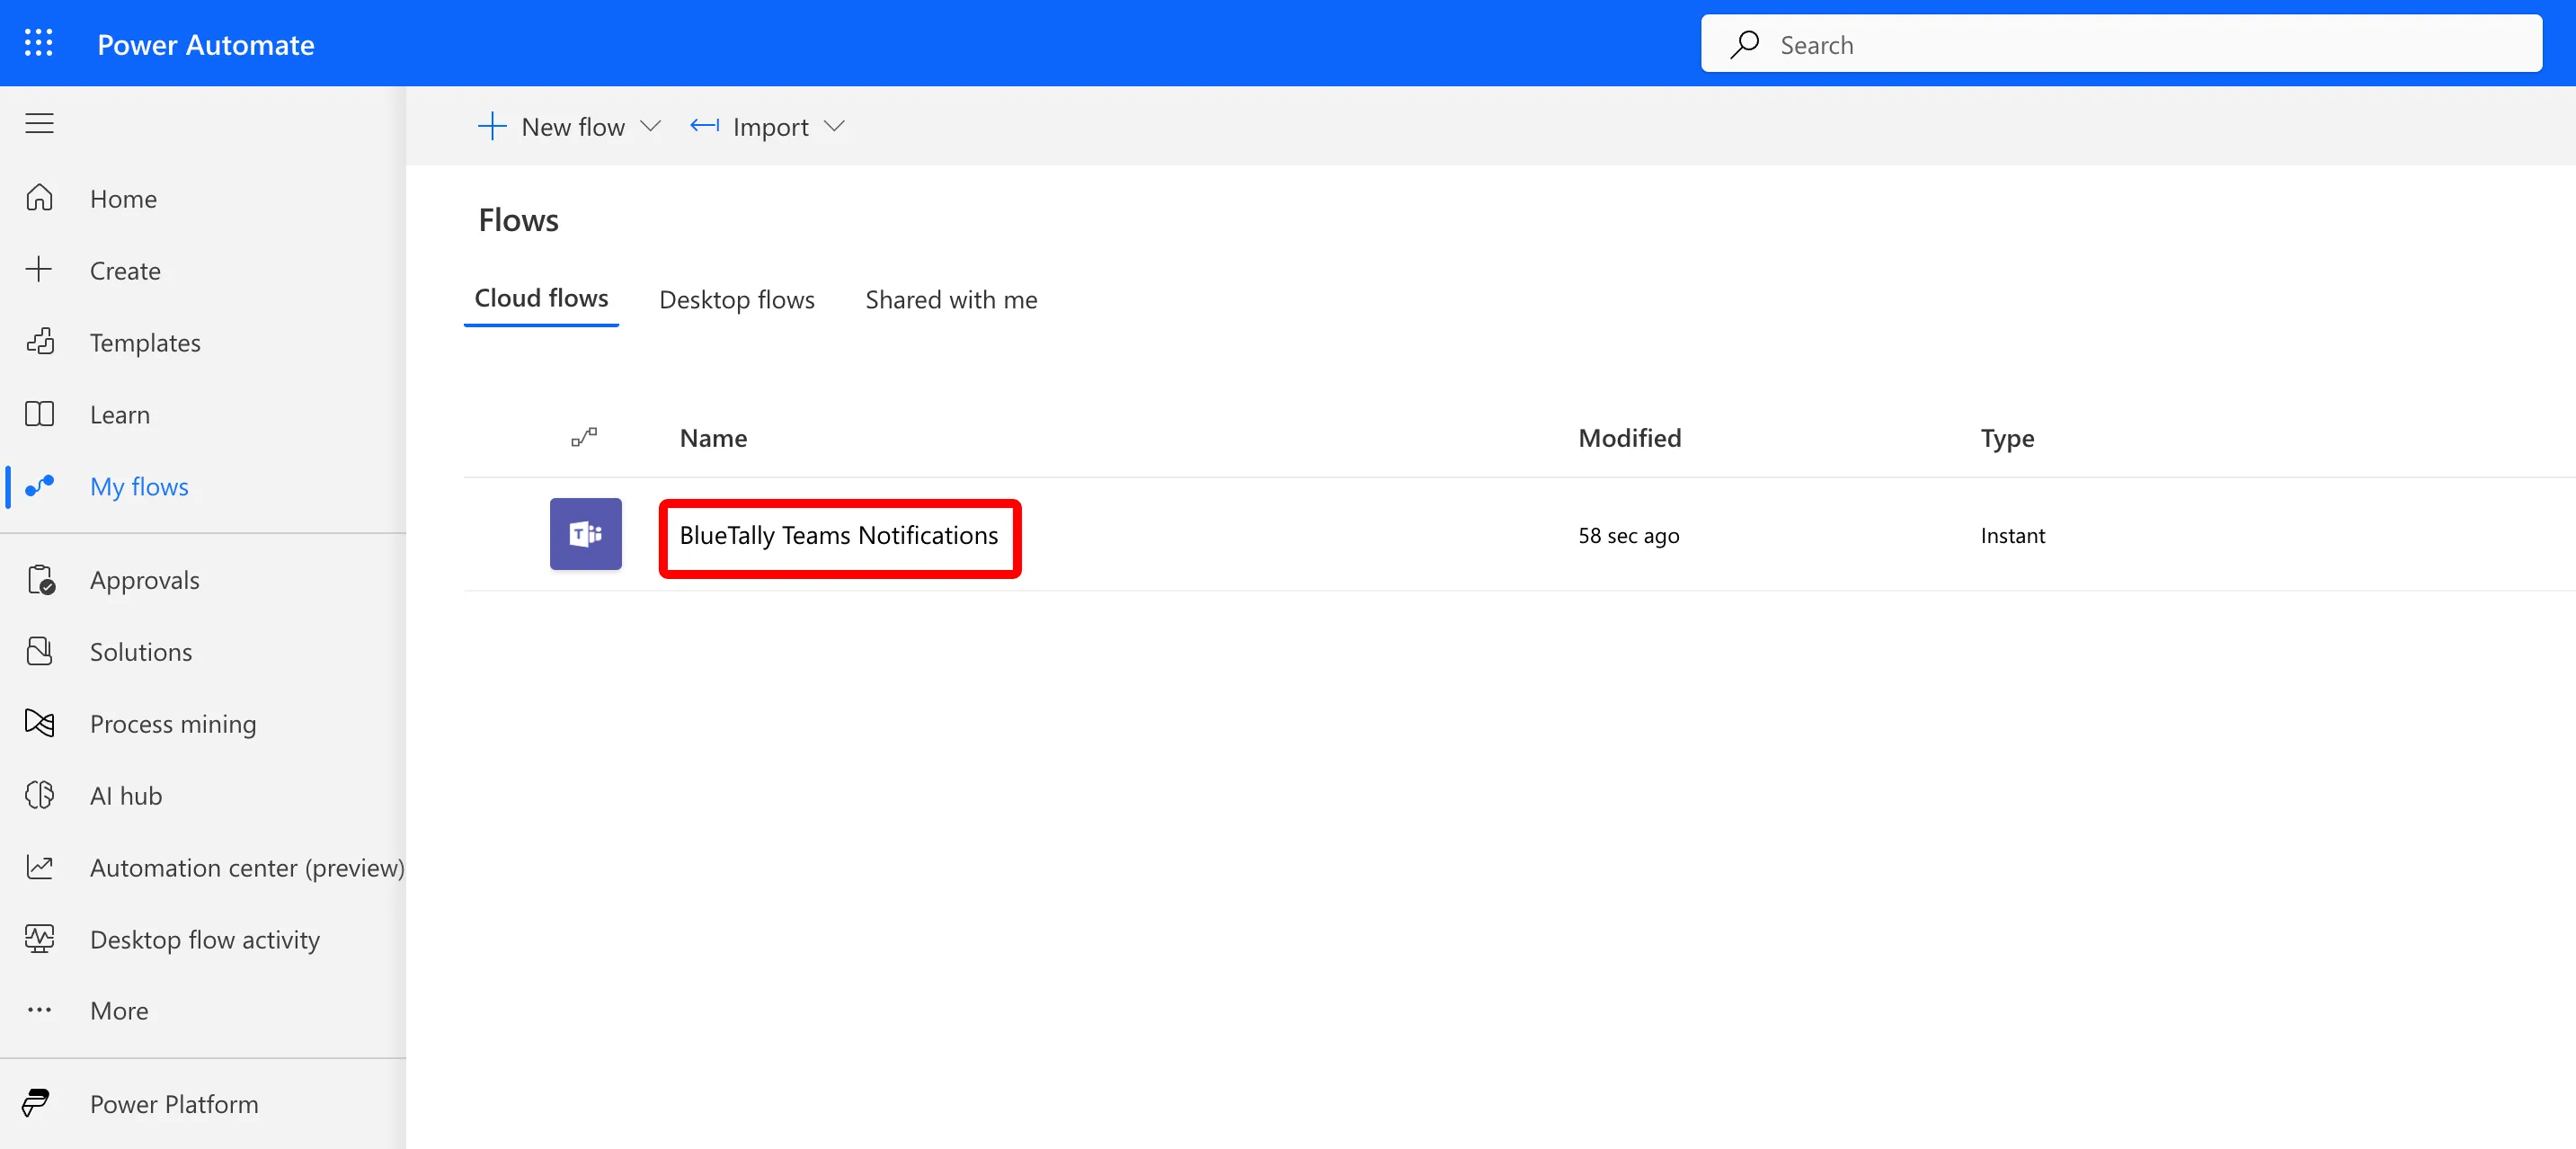Click the Import button label

770,126
